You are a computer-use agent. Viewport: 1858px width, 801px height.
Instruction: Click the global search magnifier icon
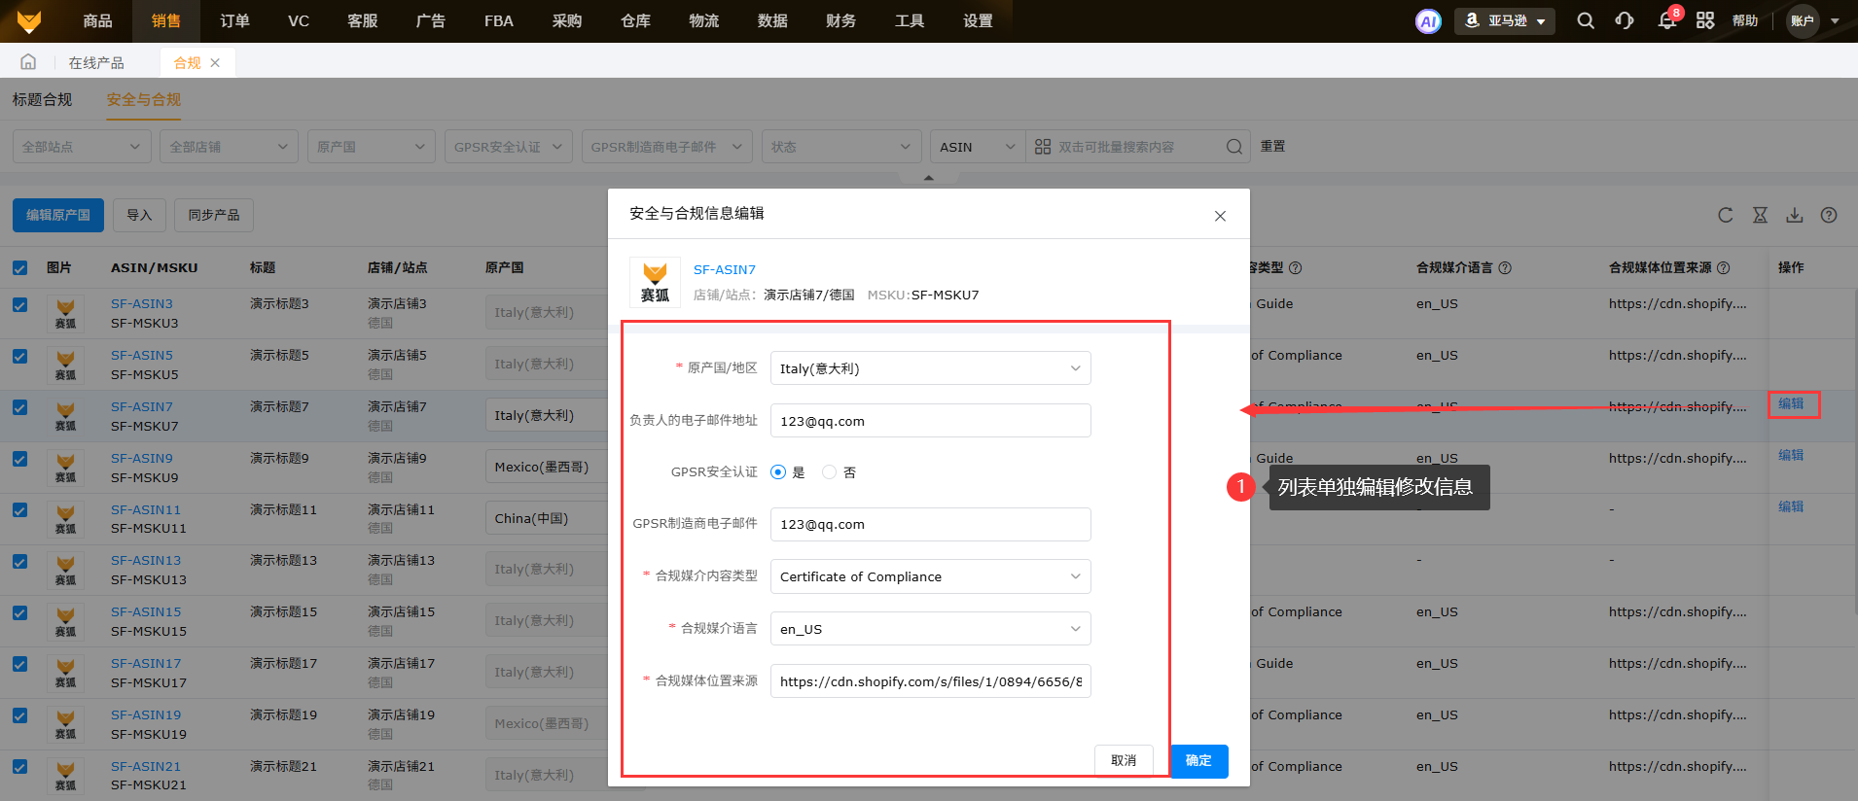[x=1586, y=20]
